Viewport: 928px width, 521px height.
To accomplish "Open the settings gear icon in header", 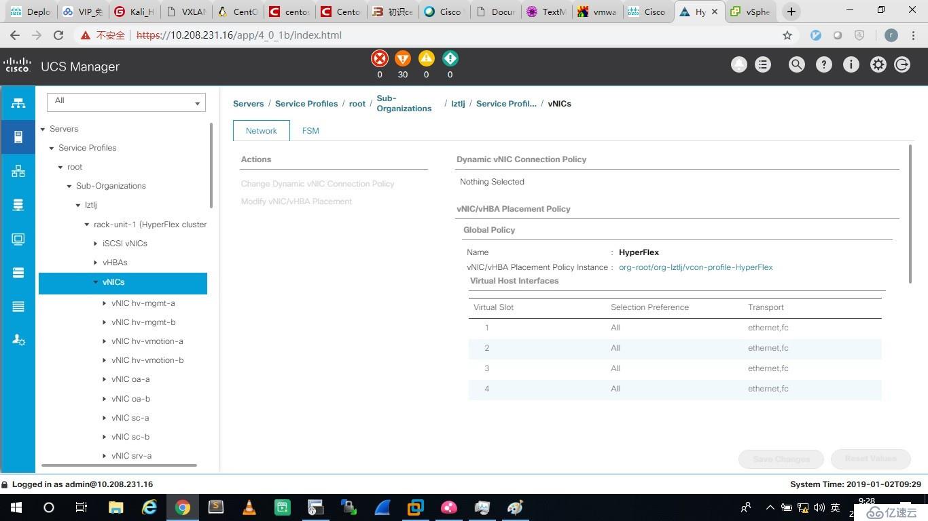I will click(x=878, y=64).
